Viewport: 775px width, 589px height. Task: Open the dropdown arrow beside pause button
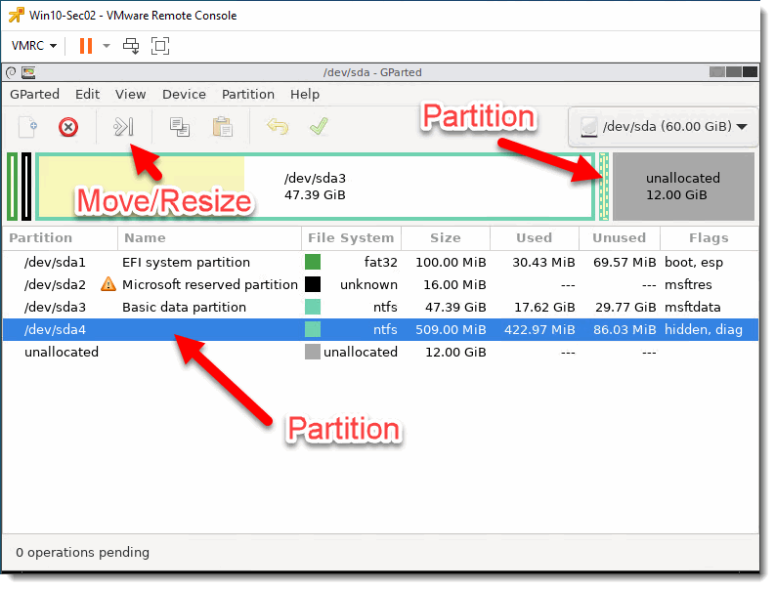click(x=106, y=45)
